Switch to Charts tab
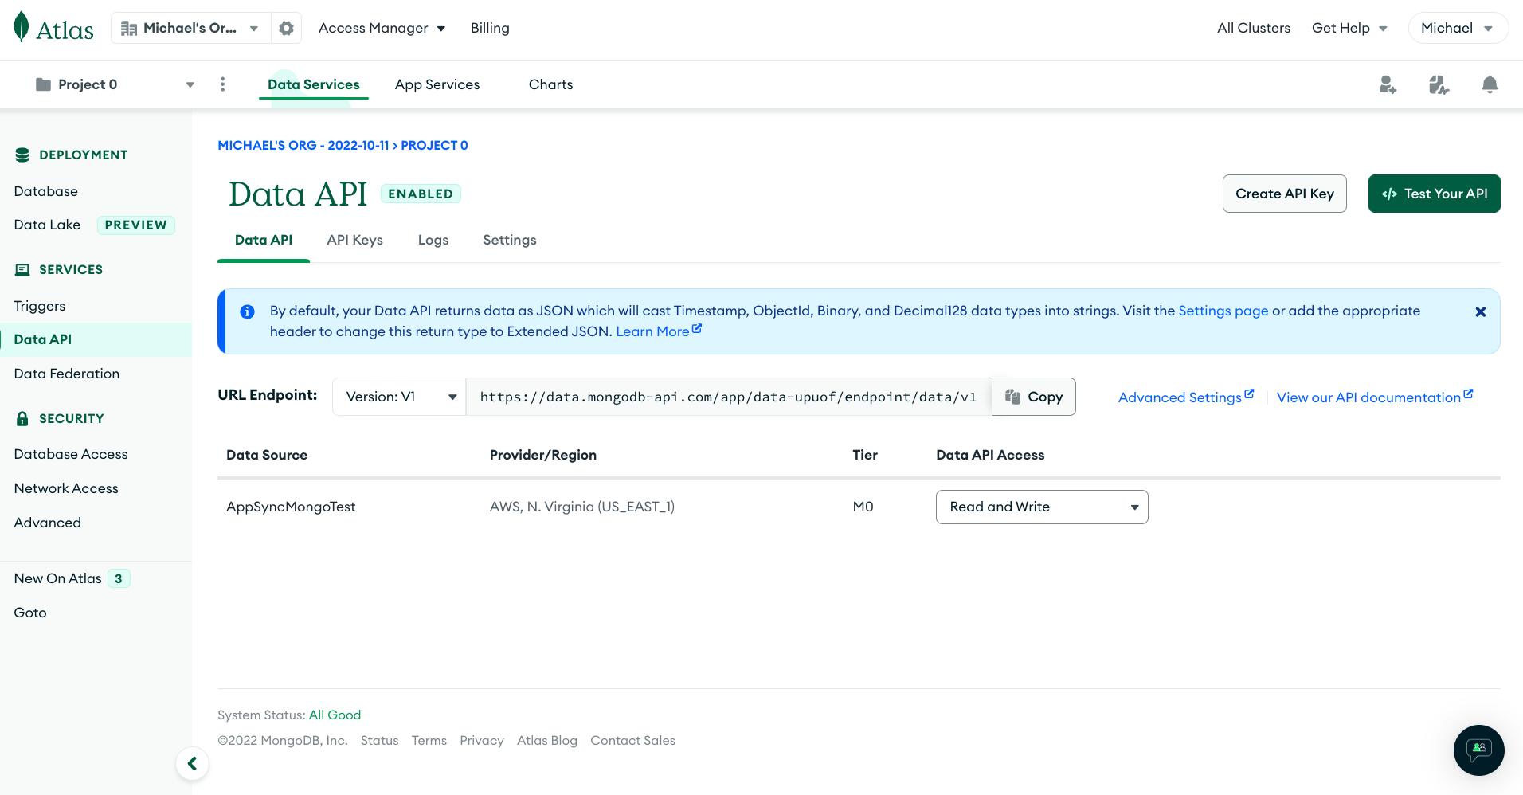This screenshot has height=795, width=1523. tap(550, 84)
